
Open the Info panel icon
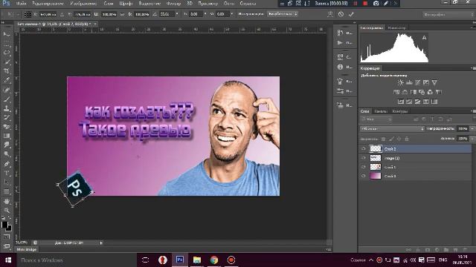[x=340, y=67]
